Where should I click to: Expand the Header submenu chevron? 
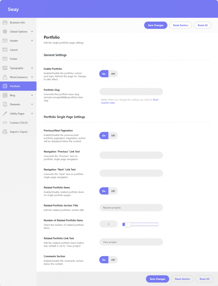[32, 41]
